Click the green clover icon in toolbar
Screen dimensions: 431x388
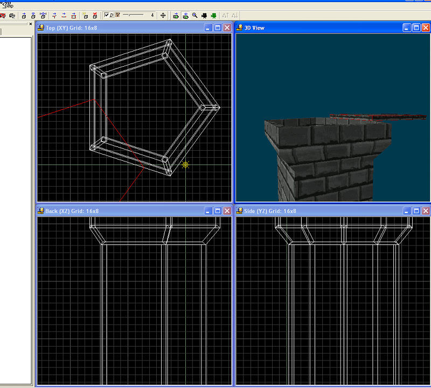pos(214,16)
